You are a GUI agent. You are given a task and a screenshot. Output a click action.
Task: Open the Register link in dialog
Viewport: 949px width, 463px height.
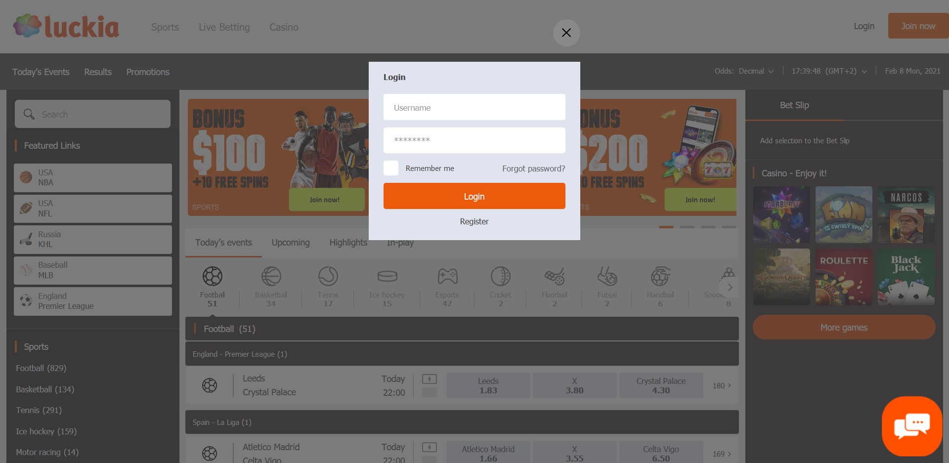[474, 221]
